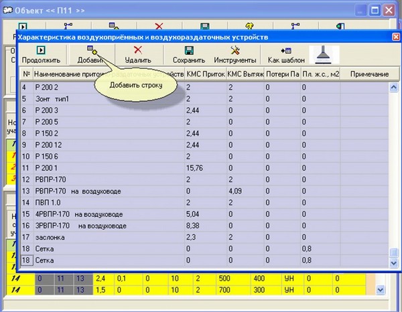Select row Р 150 2
Screen dimensions: 402x312
point(204,133)
